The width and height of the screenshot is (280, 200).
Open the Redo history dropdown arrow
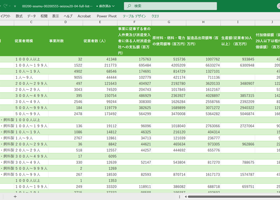[x=10, y=6]
